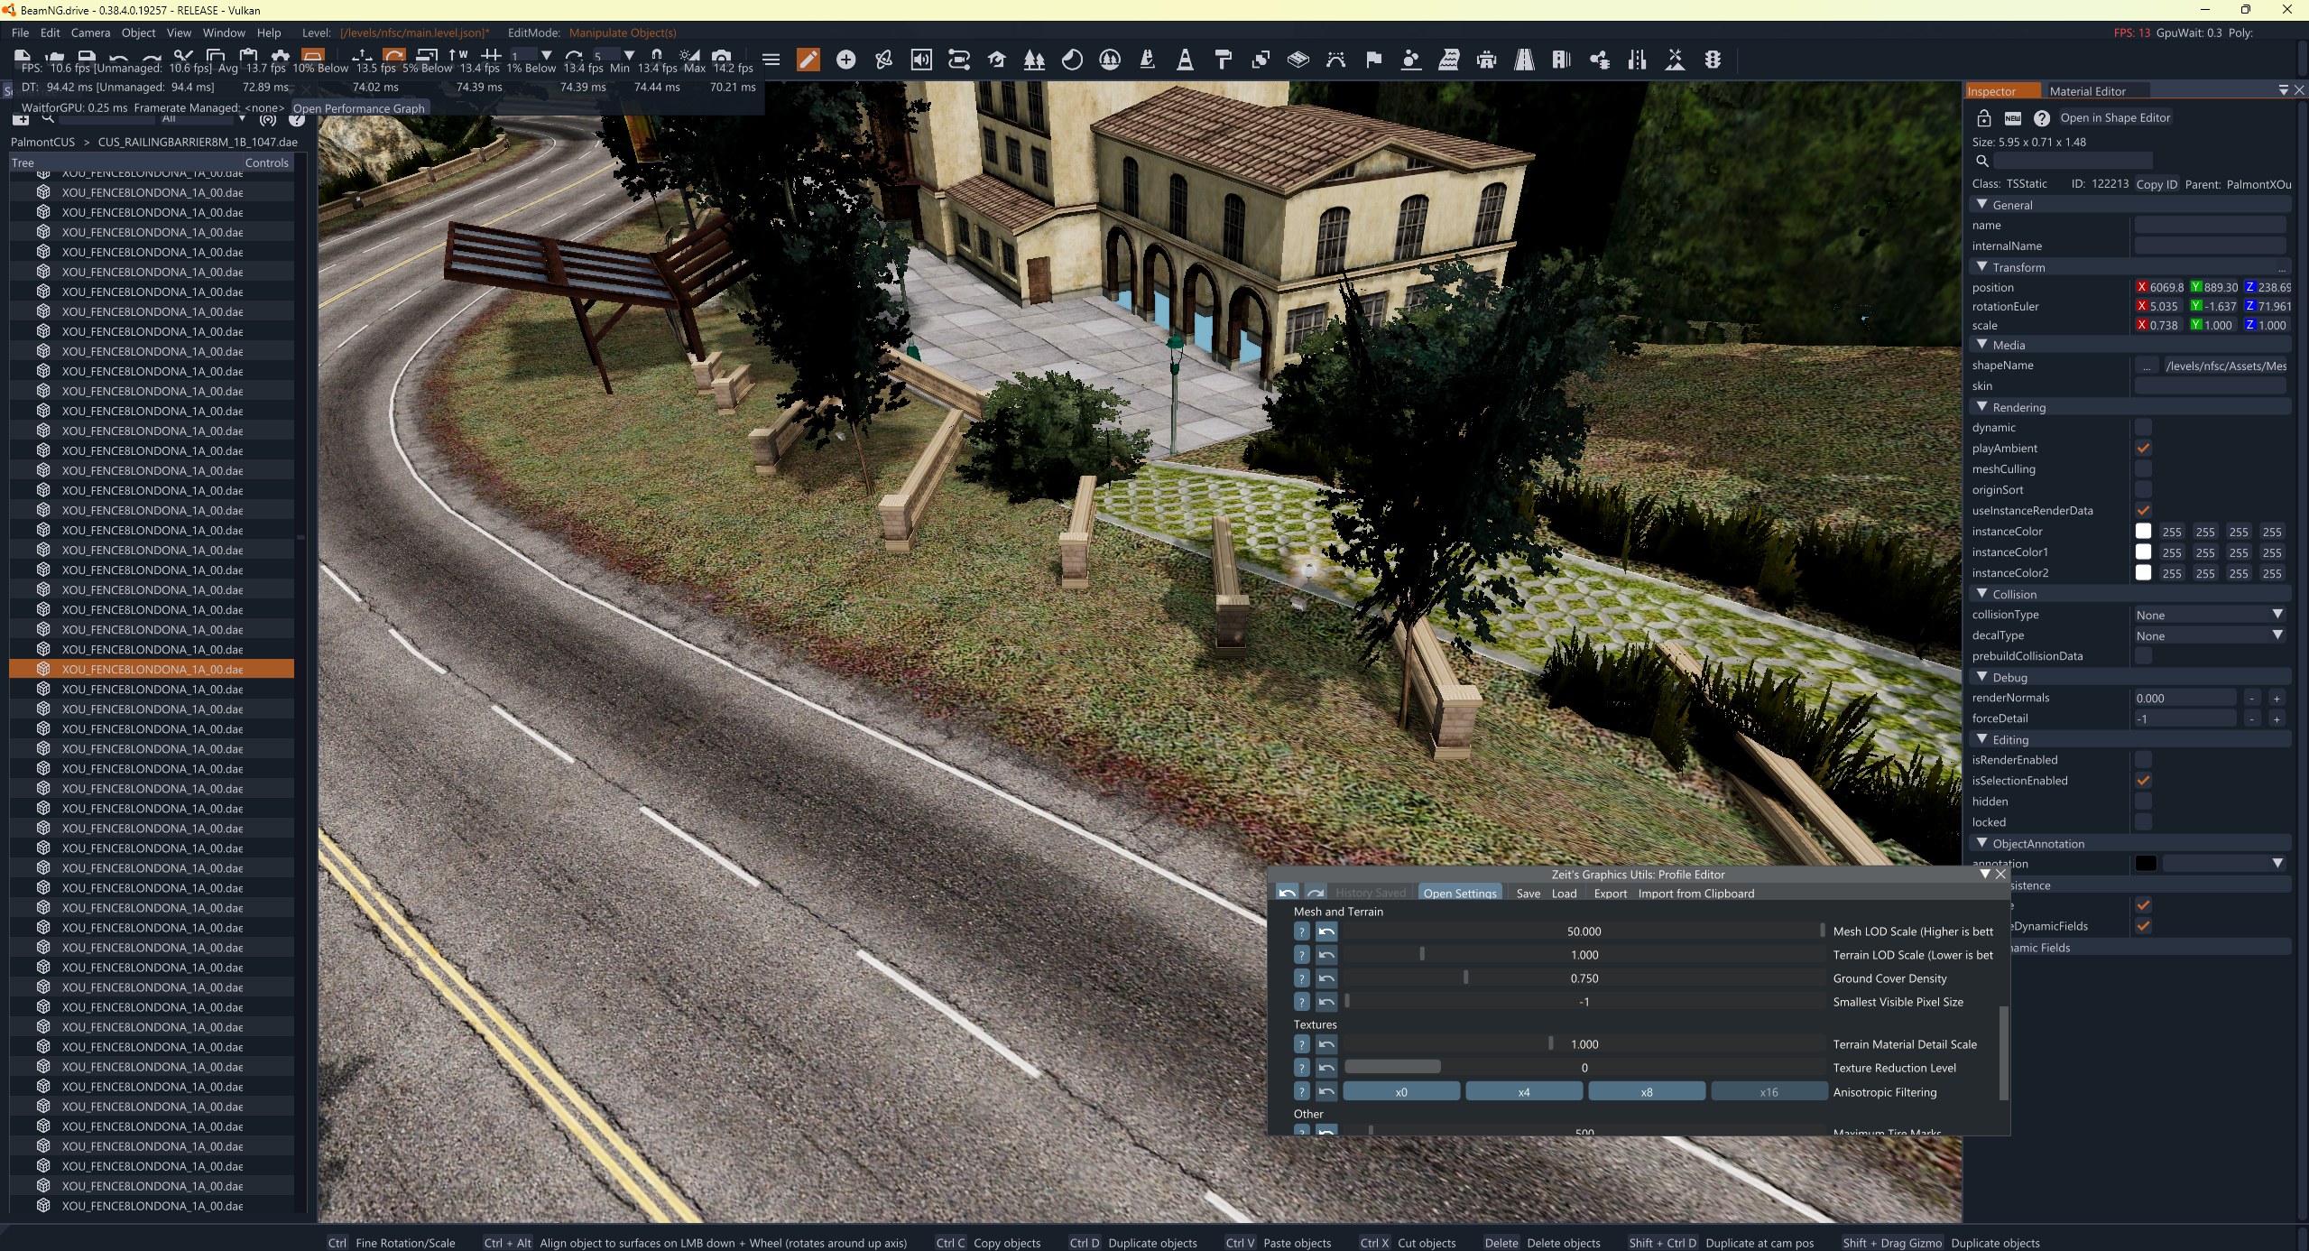Click the instanceColor white swatch
The height and width of the screenshot is (1251, 2309).
(x=2143, y=532)
